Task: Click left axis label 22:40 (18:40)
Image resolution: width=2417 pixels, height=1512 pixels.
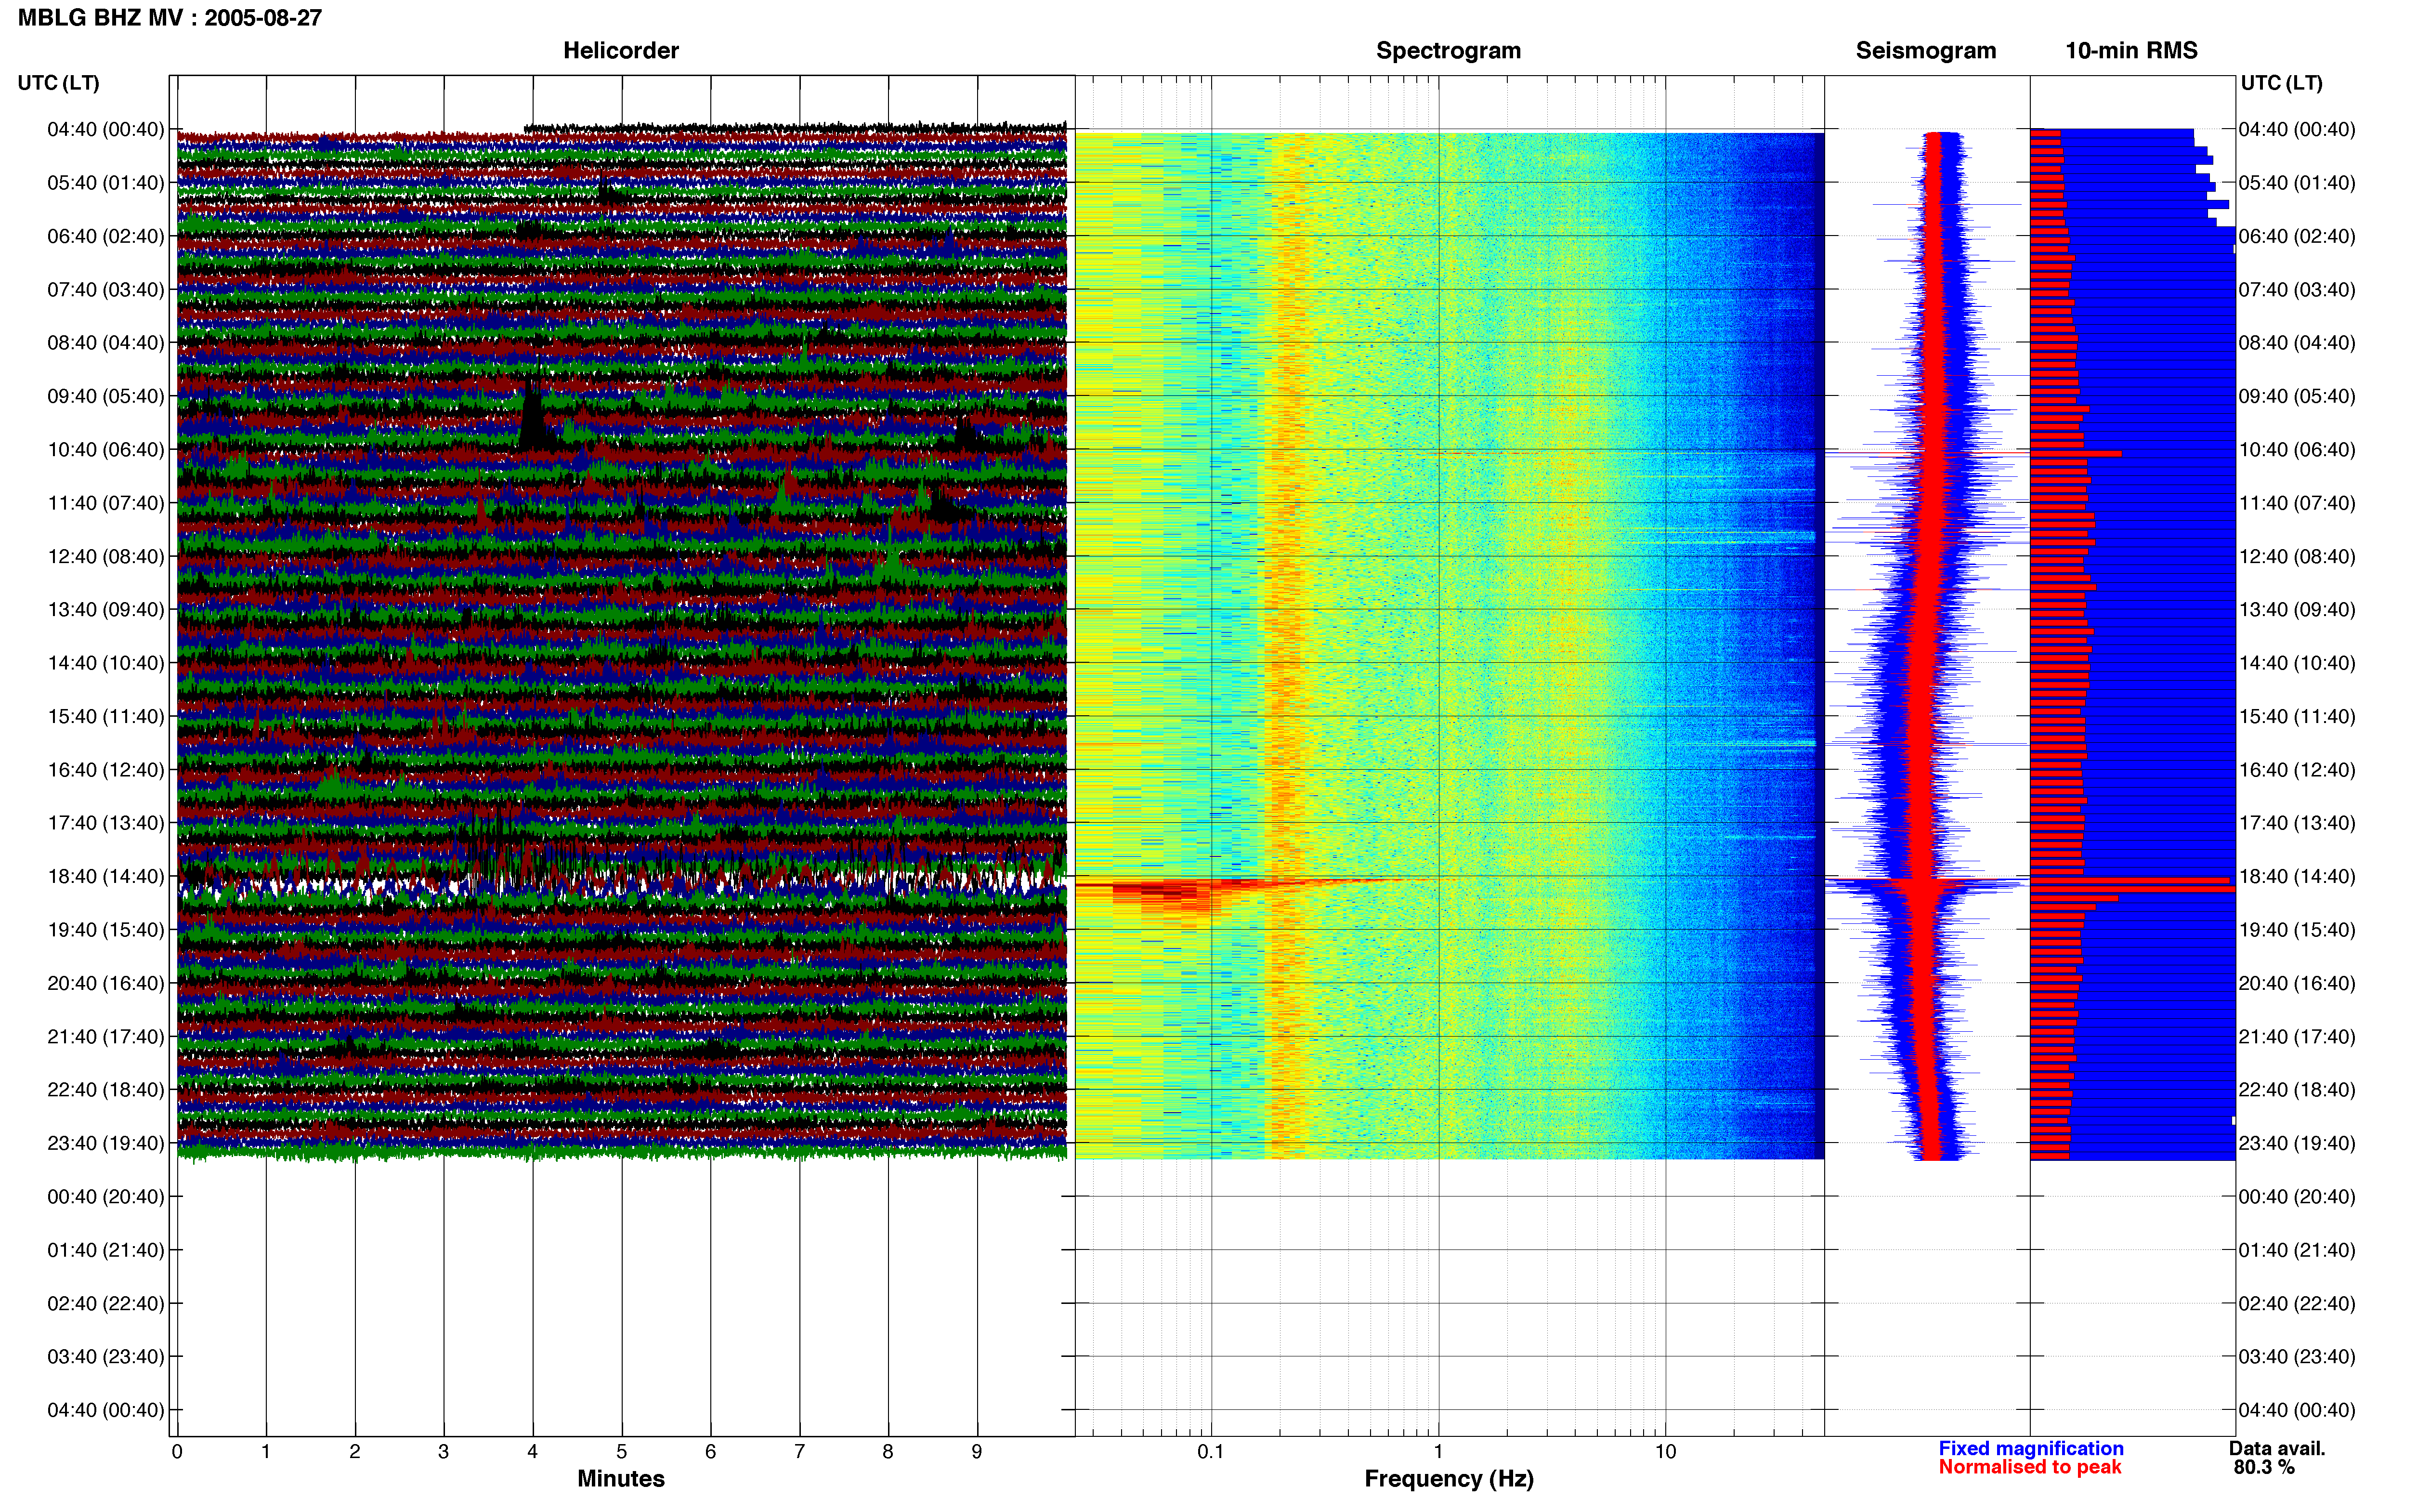Action: click(x=106, y=1090)
